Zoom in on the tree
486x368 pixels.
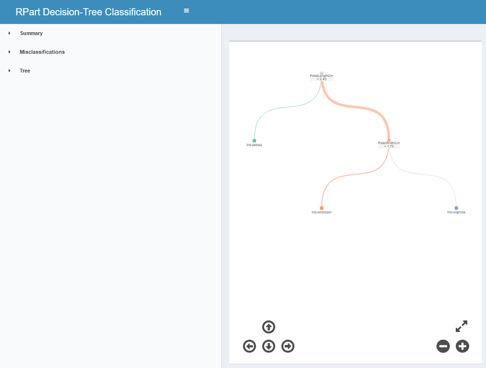coord(462,346)
